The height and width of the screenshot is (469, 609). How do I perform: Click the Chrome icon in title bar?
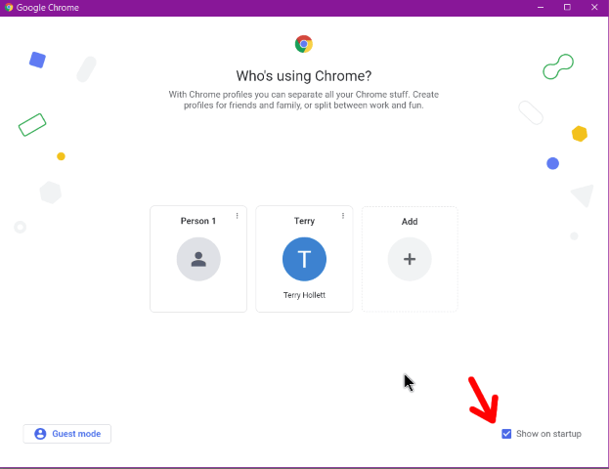[9, 8]
